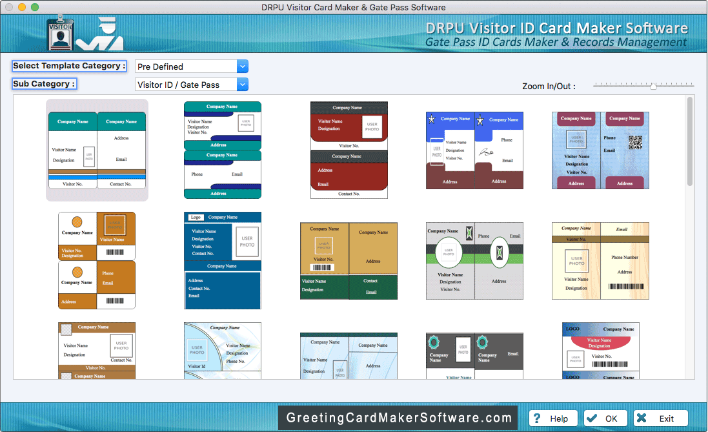Click the Select Template Category label
This screenshot has width=708, height=432.
click(x=69, y=66)
